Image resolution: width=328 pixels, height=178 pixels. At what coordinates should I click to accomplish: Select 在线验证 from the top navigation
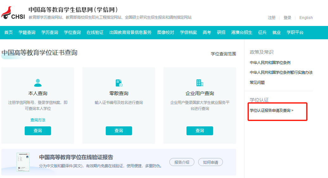95,32
